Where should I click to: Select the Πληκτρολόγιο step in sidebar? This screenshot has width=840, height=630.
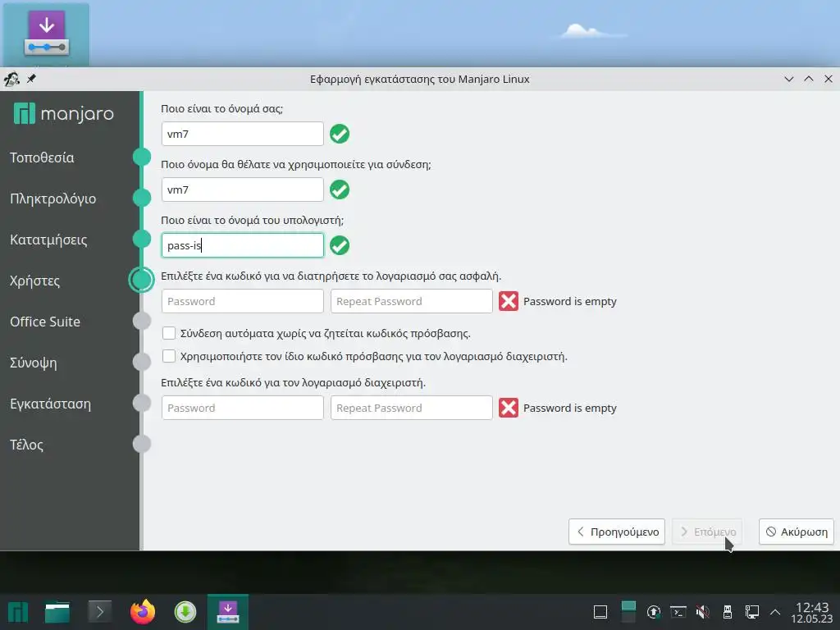click(53, 199)
